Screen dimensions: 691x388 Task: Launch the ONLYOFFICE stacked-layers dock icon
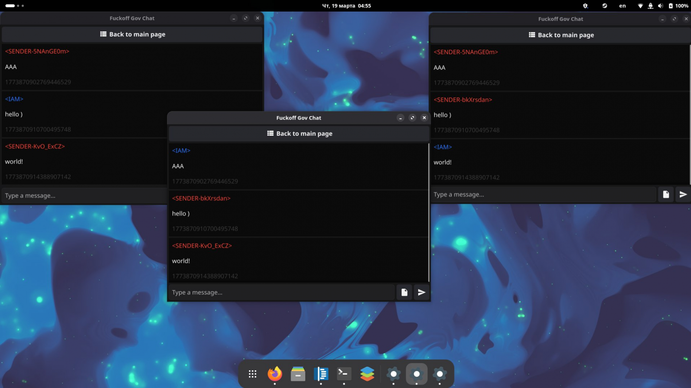click(367, 374)
